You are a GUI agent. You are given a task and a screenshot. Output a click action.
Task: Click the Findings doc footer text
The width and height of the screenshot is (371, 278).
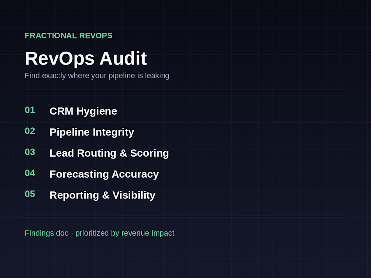[47, 233]
